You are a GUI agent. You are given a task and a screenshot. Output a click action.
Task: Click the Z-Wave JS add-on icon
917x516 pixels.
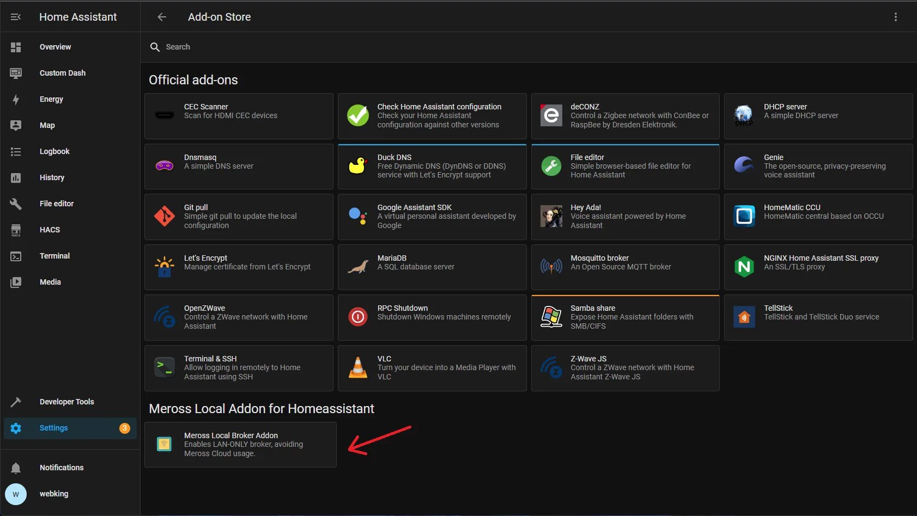(x=551, y=367)
